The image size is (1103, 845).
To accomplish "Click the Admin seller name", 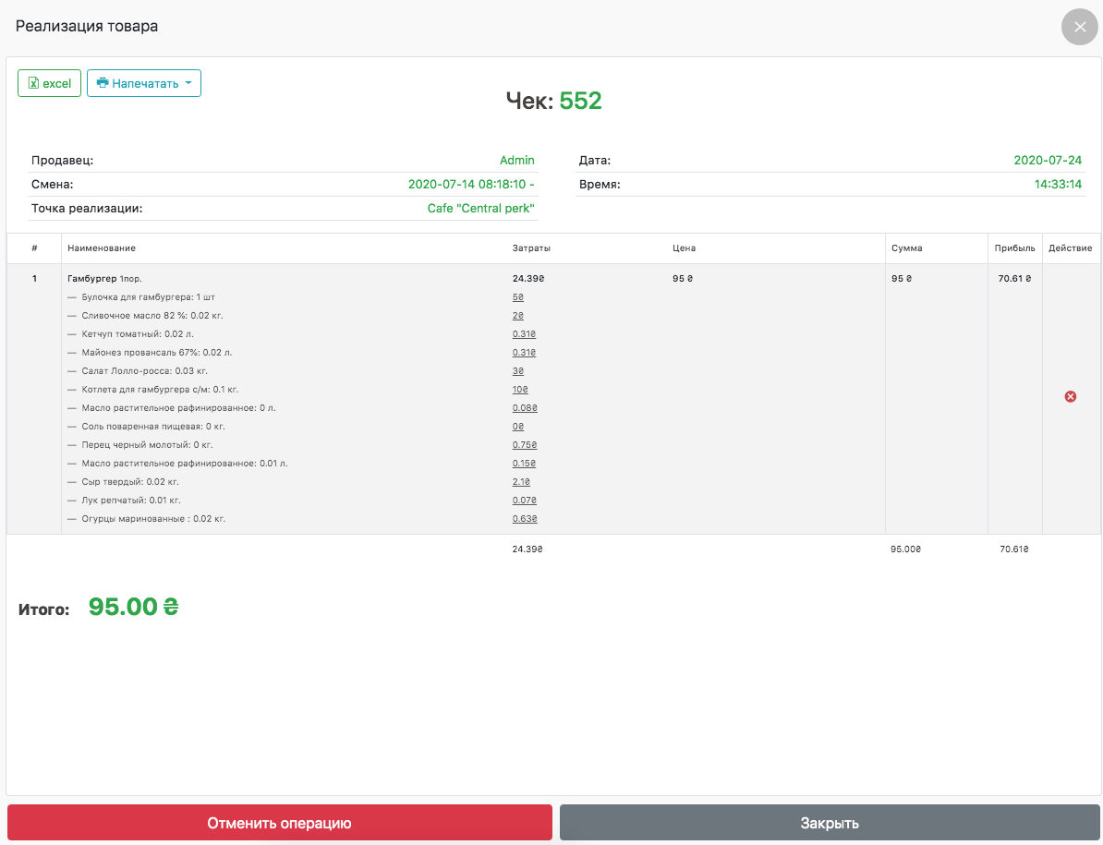I will (x=516, y=161).
